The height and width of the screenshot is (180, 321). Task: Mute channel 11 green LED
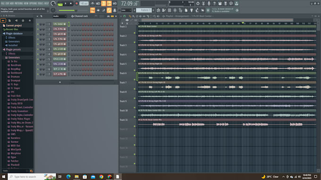coord(38,74)
